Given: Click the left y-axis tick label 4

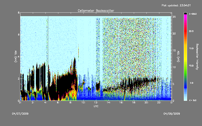Looking at the screenshot, I should pyautogui.click(x=19, y=56).
